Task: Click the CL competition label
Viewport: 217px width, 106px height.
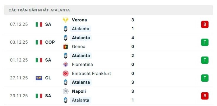Action: [x=48, y=78]
